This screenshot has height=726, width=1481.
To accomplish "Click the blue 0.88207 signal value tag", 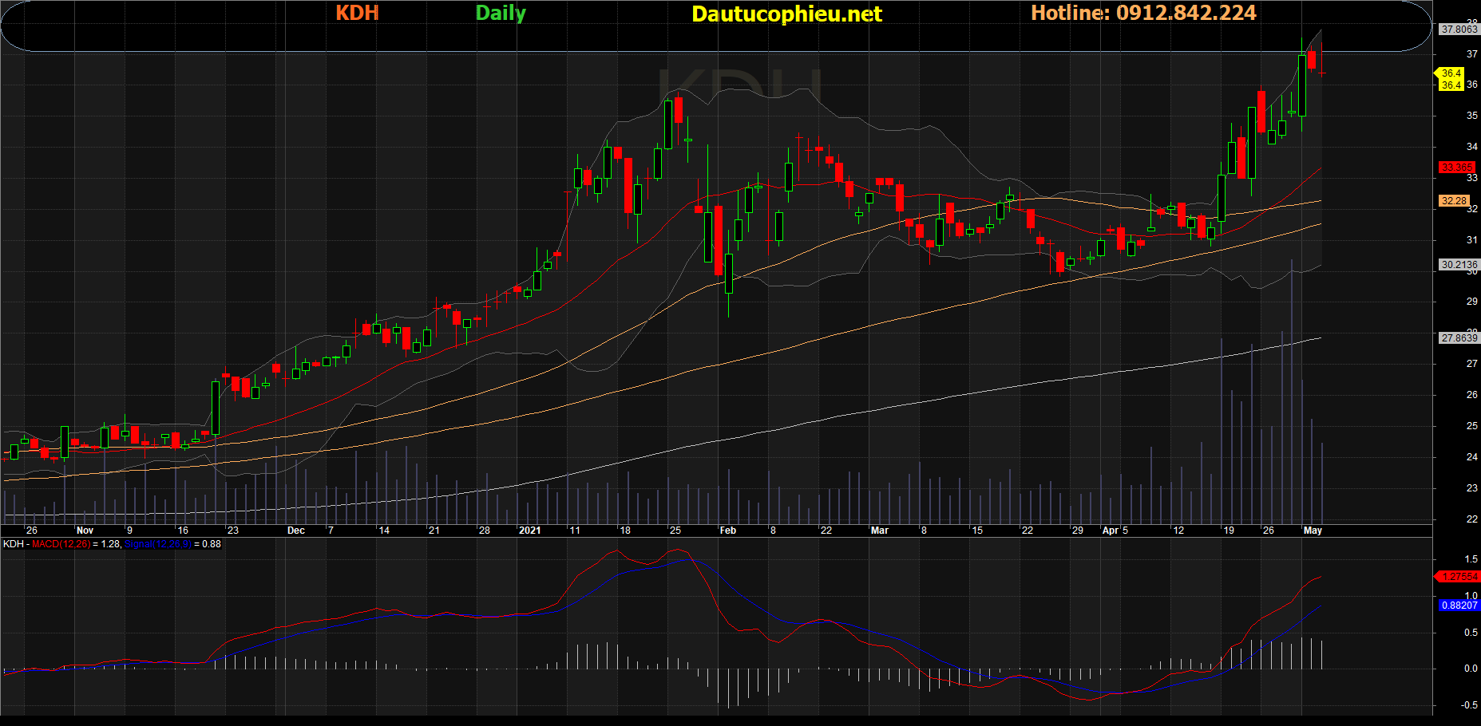I will click(1459, 606).
